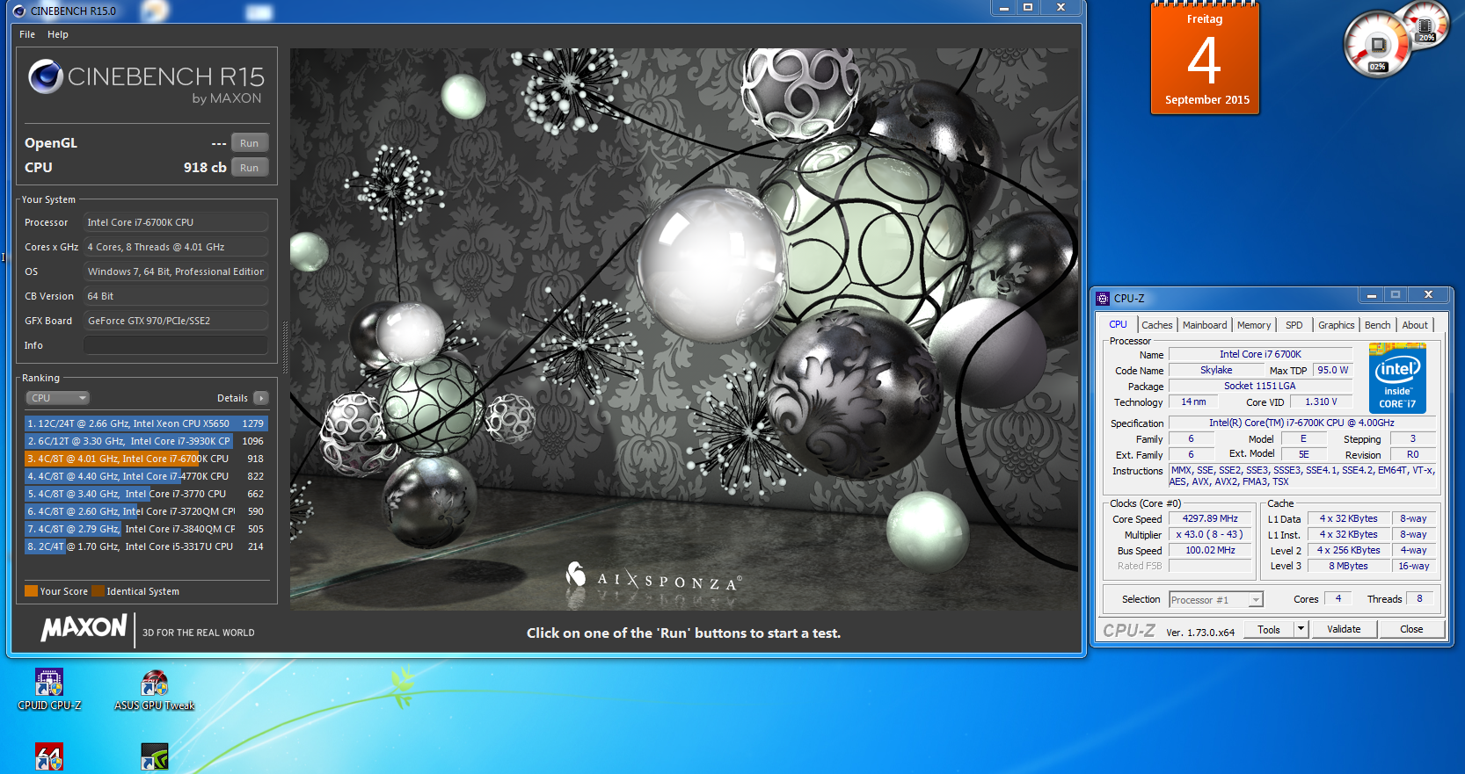The image size is (1465, 774).
Task: Click the Info input field
Action: pyautogui.click(x=176, y=345)
